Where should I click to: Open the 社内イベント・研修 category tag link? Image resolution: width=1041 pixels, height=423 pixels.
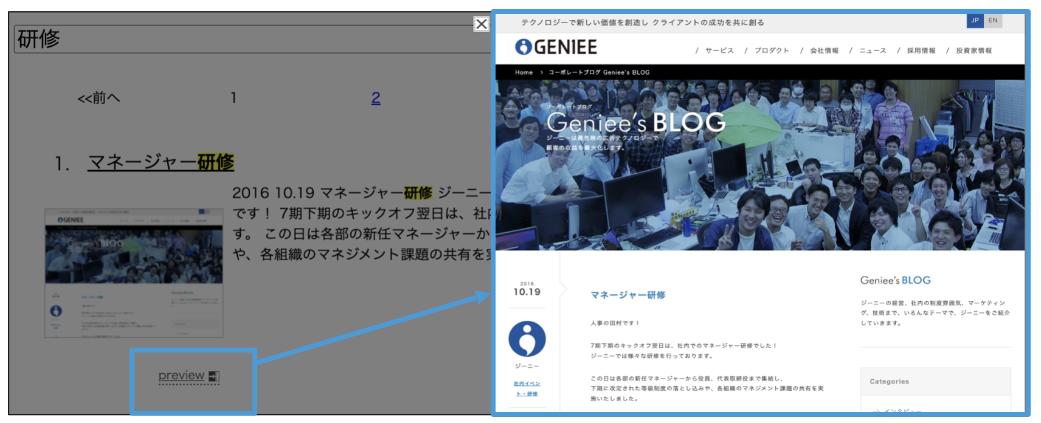pyautogui.click(x=527, y=388)
